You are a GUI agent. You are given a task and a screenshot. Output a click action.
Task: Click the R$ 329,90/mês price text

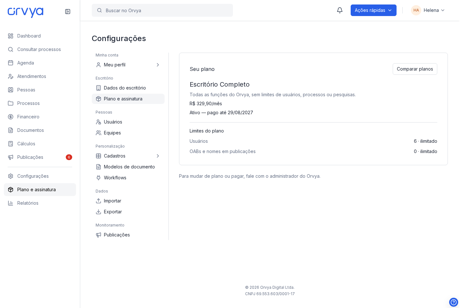pos(206,104)
